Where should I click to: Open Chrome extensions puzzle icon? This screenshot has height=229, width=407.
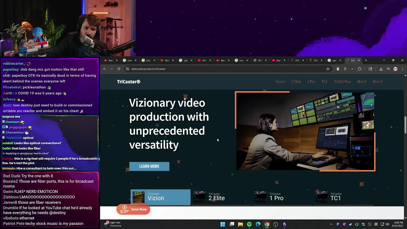point(360,69)
